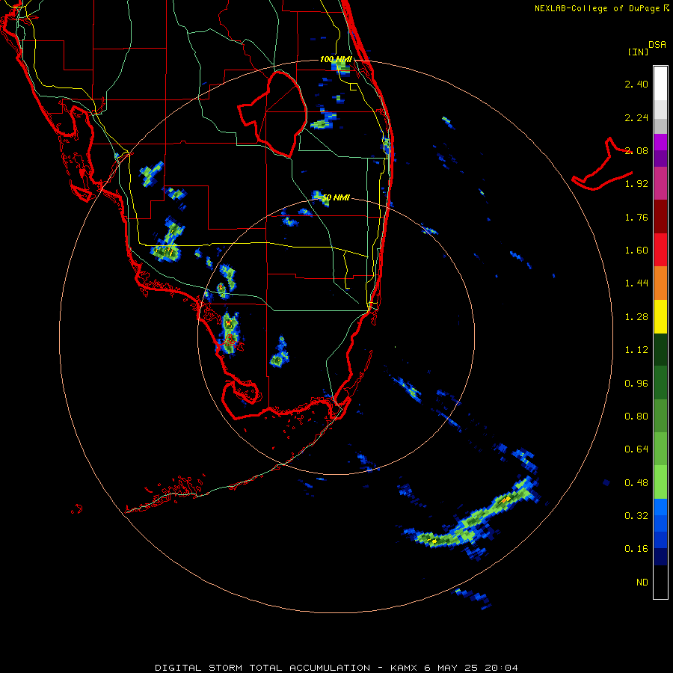Click the 1.92 legend value
The width and height of the screenshot is (673, 673).
pyautogui.click(x=636, y=184)
